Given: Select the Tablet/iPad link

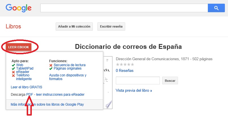Looking at the screenshot, I should point(25,68).
